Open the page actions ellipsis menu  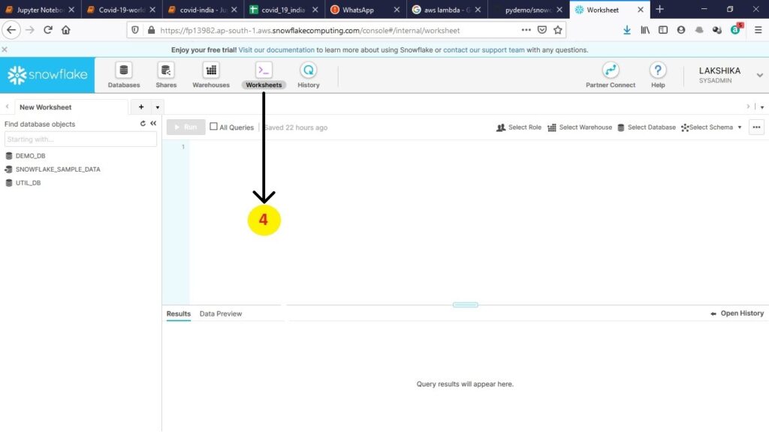526,30
